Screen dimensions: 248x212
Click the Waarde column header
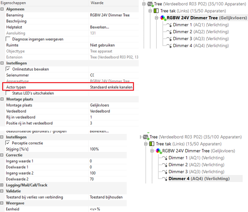click(114, 3)
